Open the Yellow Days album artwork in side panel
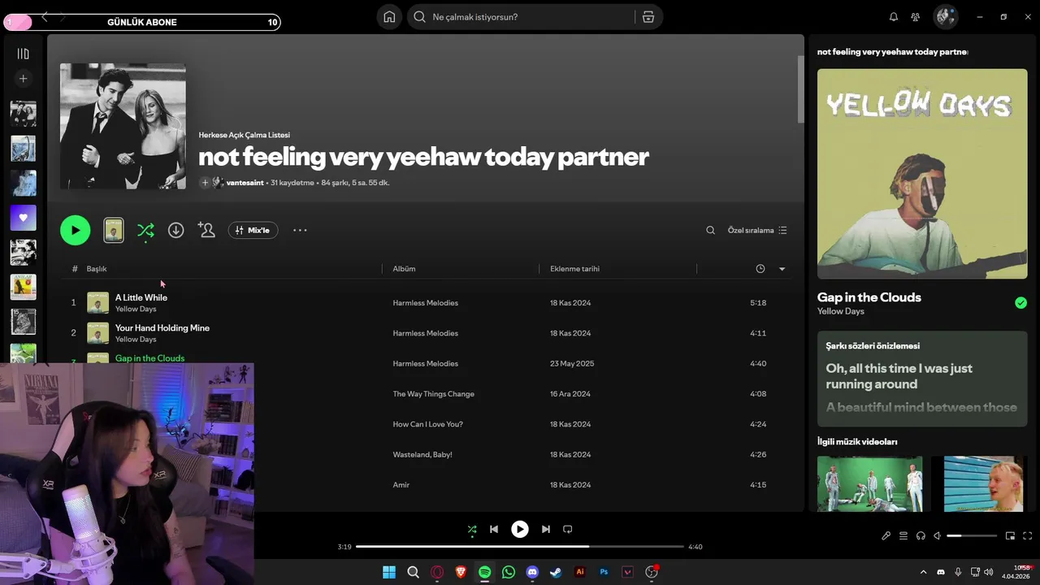This screenshot has width=1040, height=585. click(922, 174)
